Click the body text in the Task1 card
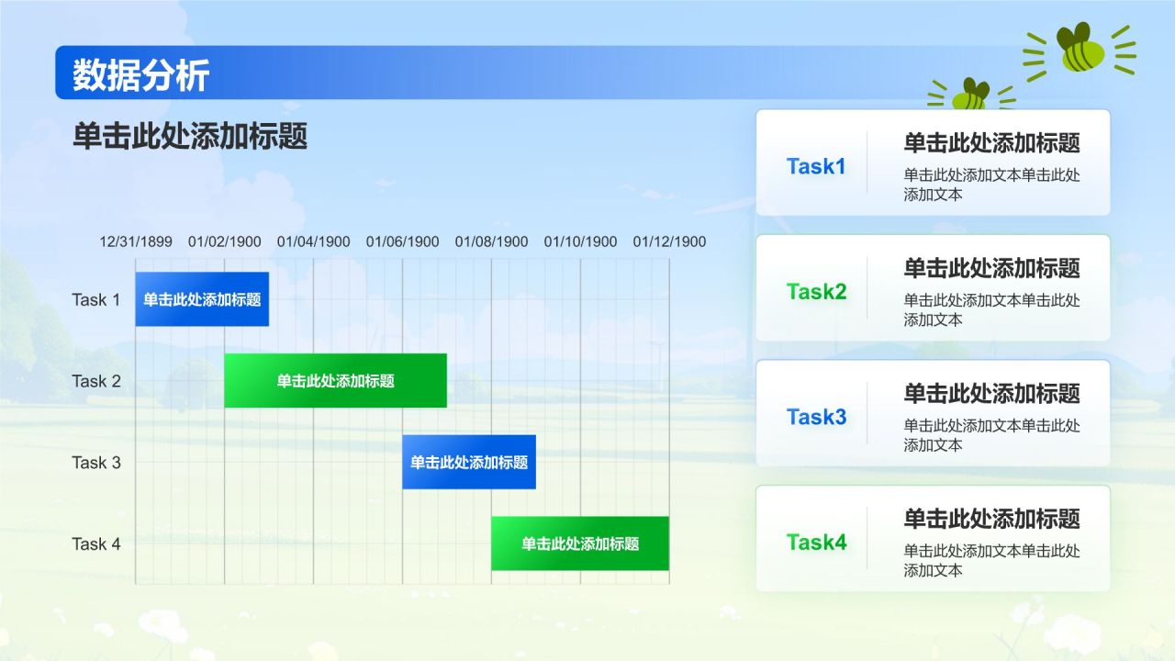Screen dimensions: 1175x661 click(991, 185)
